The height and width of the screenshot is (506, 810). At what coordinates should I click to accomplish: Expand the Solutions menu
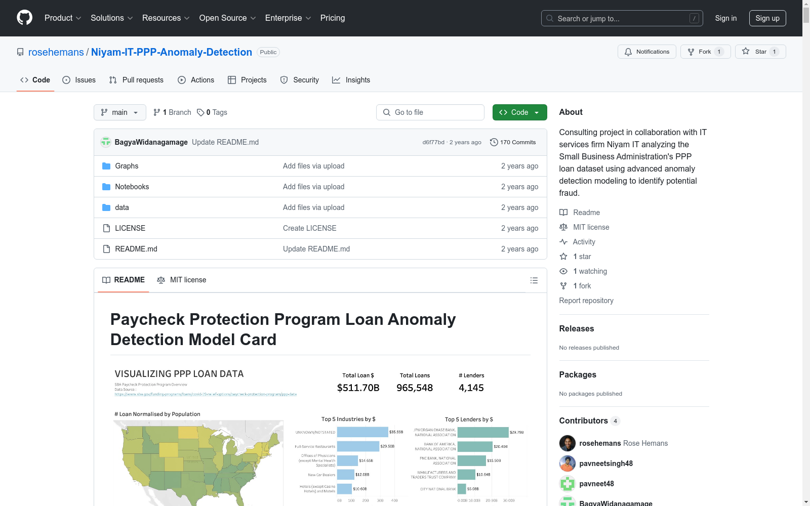(112, 18)
